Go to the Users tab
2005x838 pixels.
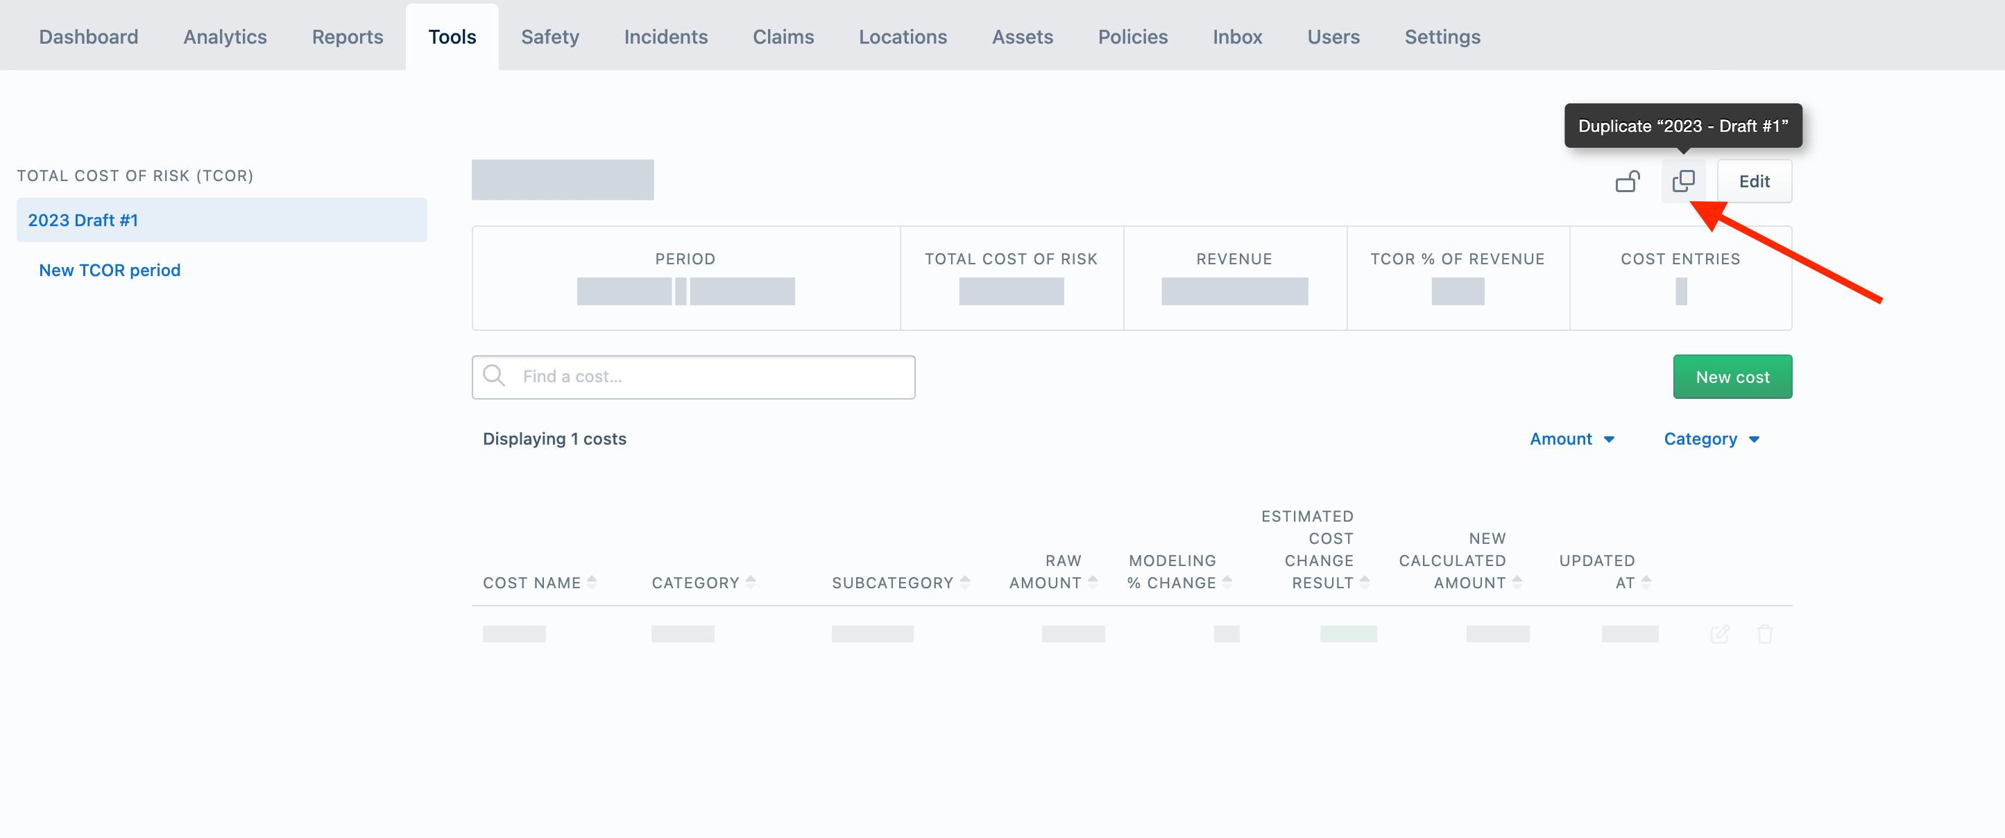1333,37
